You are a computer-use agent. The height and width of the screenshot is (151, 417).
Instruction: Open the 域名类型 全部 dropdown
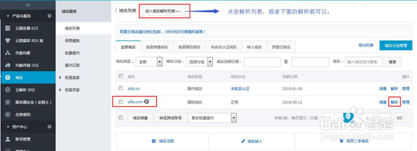point(149,62)
